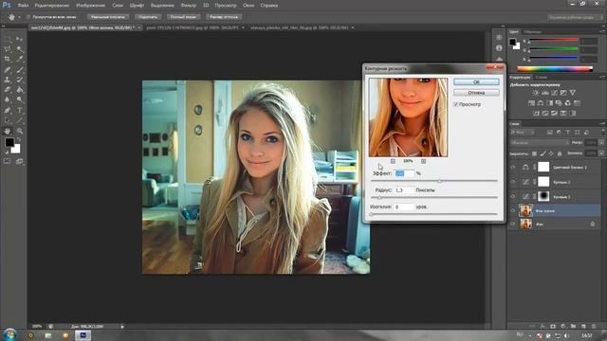The height and width of the screenshot is (341, 607).
Task: Add a Brightness/Contrast adjustment
Action: [536, 93]
